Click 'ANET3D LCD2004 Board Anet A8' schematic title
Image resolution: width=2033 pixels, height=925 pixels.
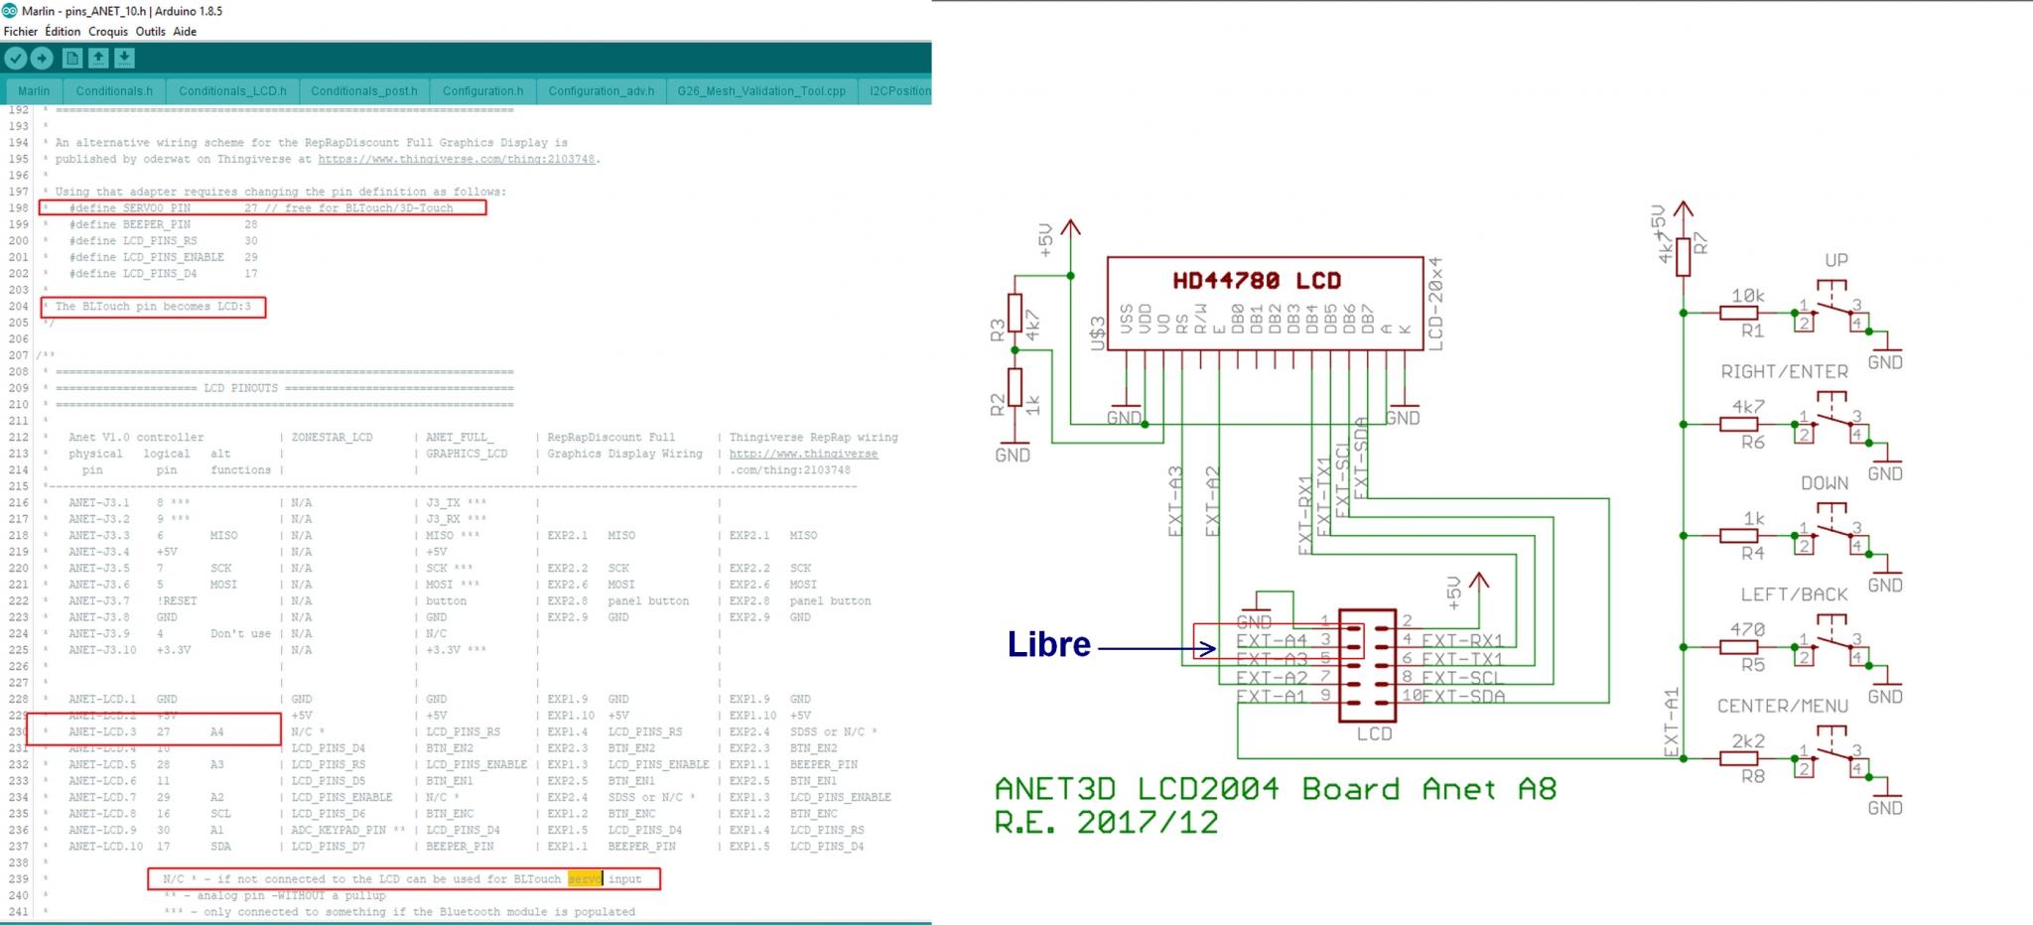click(1276, 789)
